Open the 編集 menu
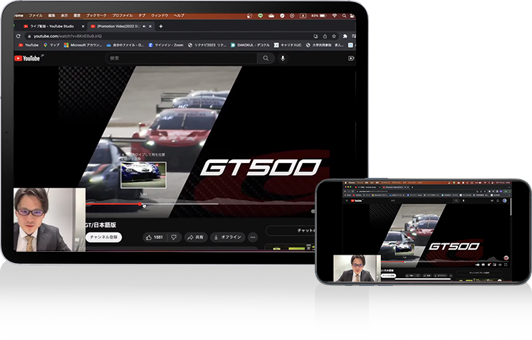This screenshot has height=340, width=532. (51, 16)
